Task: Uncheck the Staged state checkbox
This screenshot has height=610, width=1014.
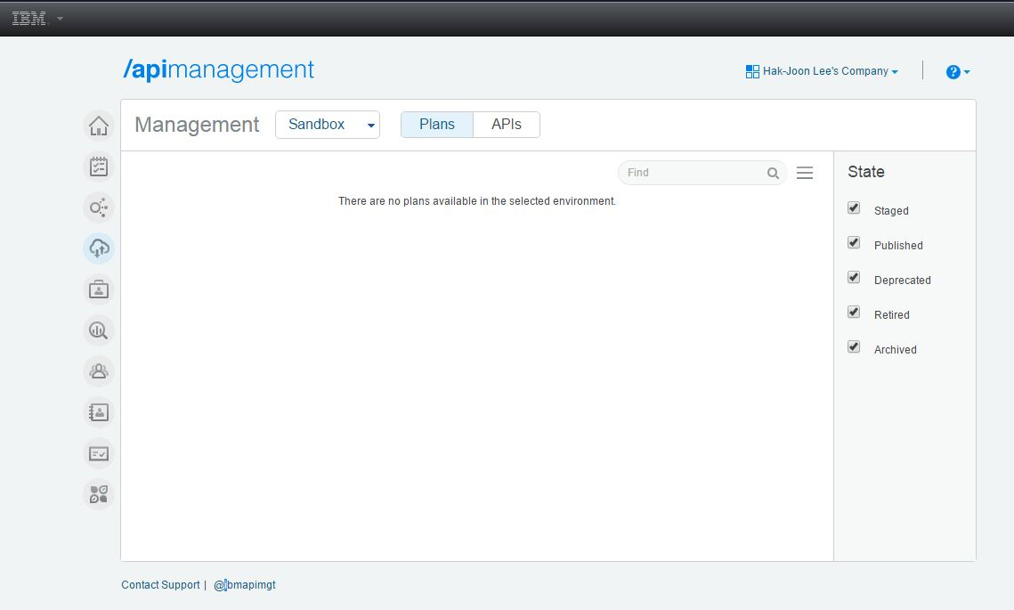Action: pyautogui.click(x=854, y=207)
